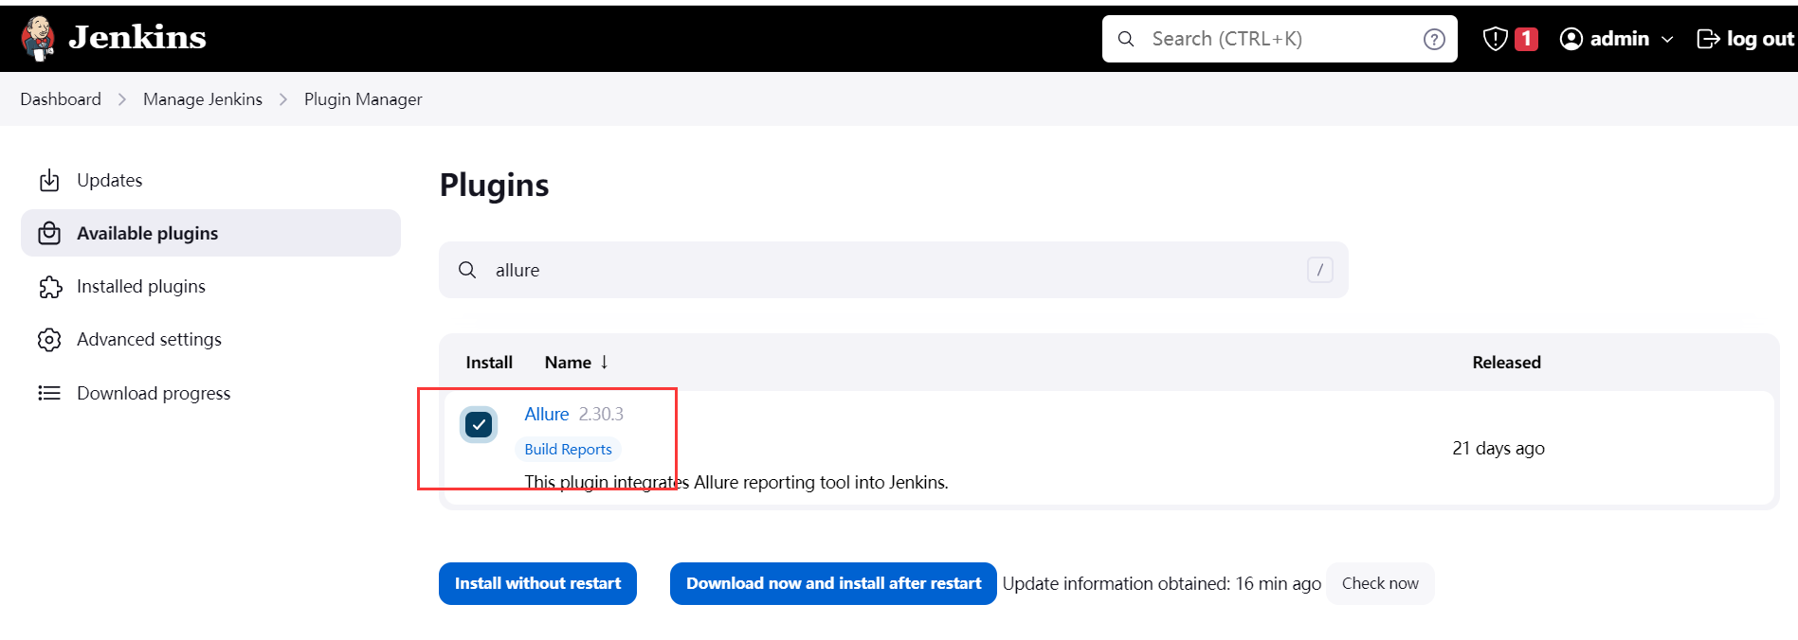This screenshot has height=640, width=1798.
Task: Click the Update information obtained text
Action: coord(1162,583)
